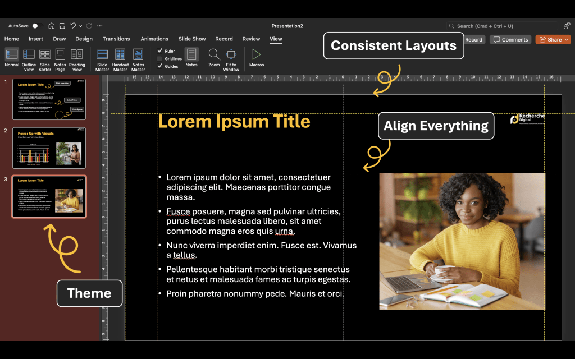Screen dimensions: 575x359
Task: Click the Comments button
Action: (x=510, y=40)
